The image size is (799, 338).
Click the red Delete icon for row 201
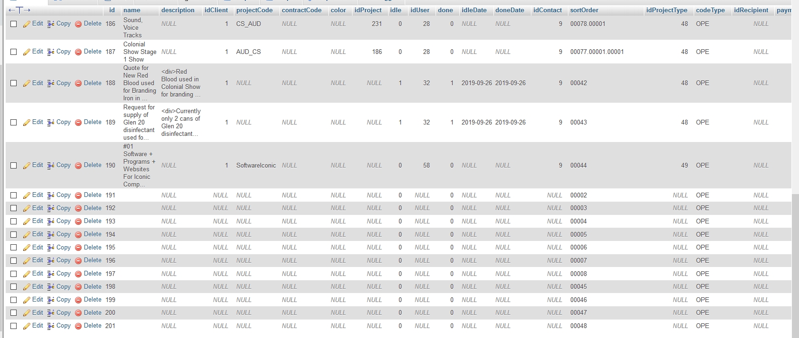78,326
